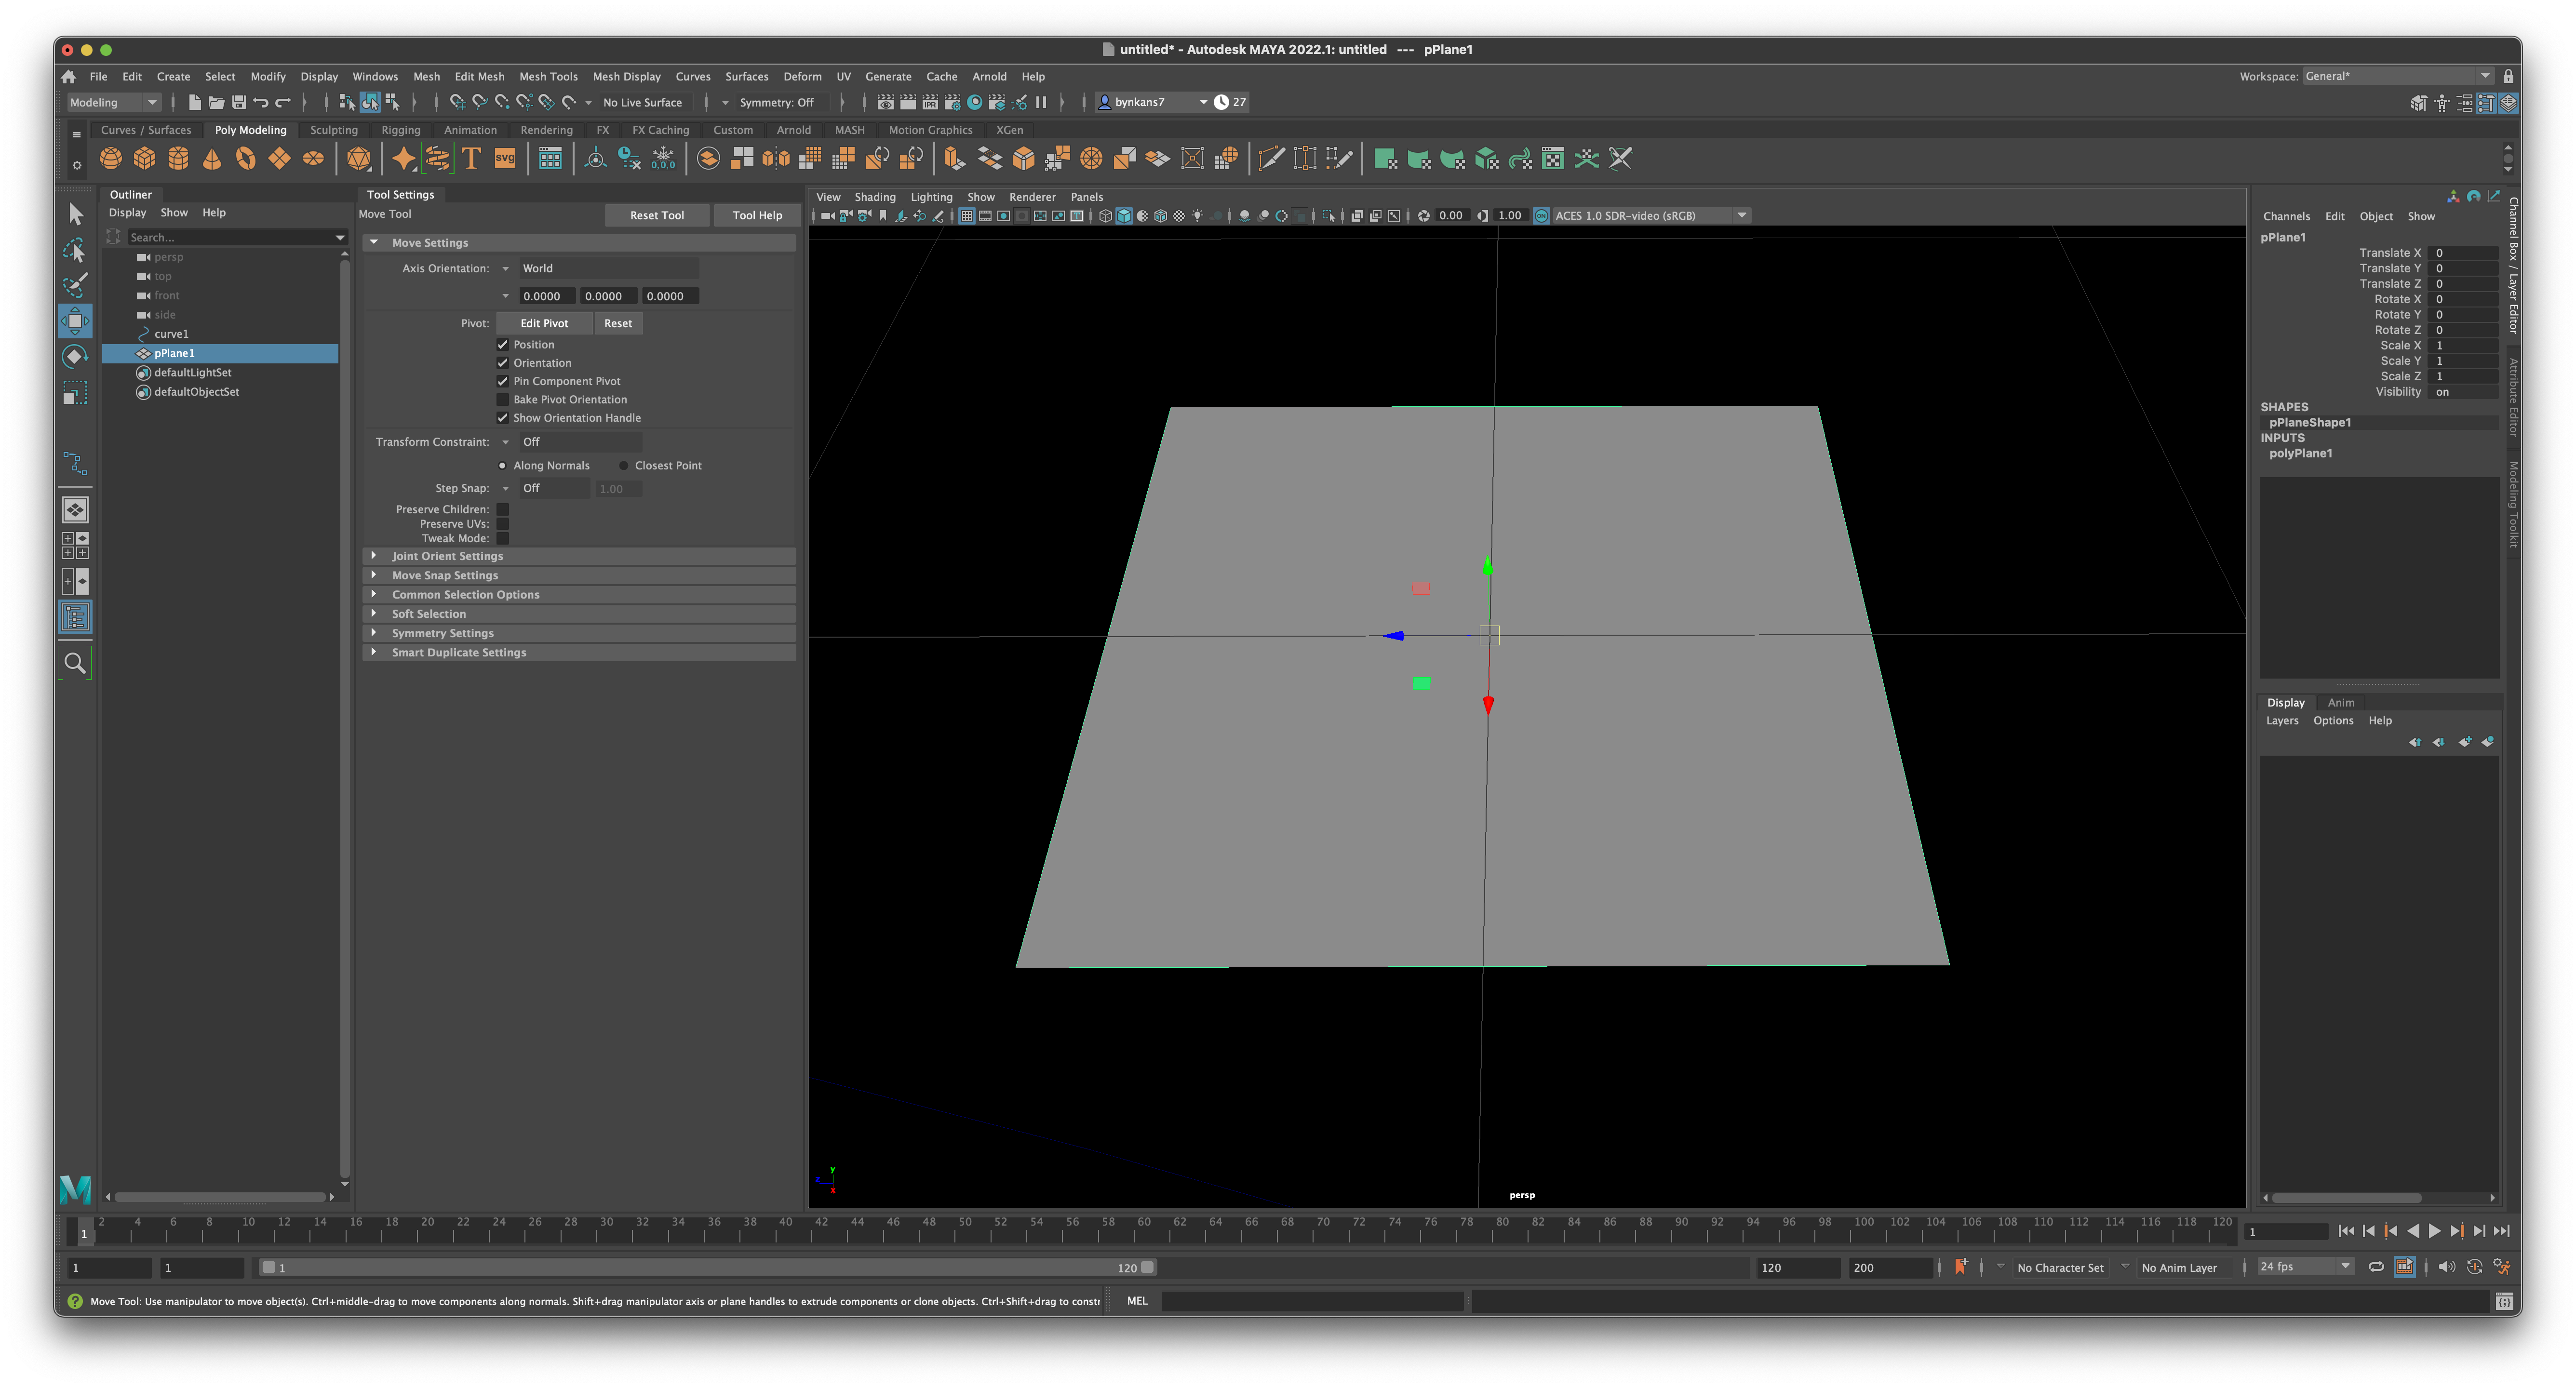Click the Save Scene disk icon
Image resolution: width=2576 pixels, height=1388 pixels.
click(238, 102)
